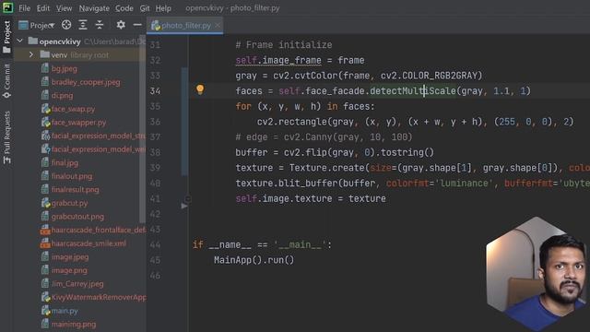Close the photo_filter.py tab
This screenshot has width=590, height=332.
point(218,26)
